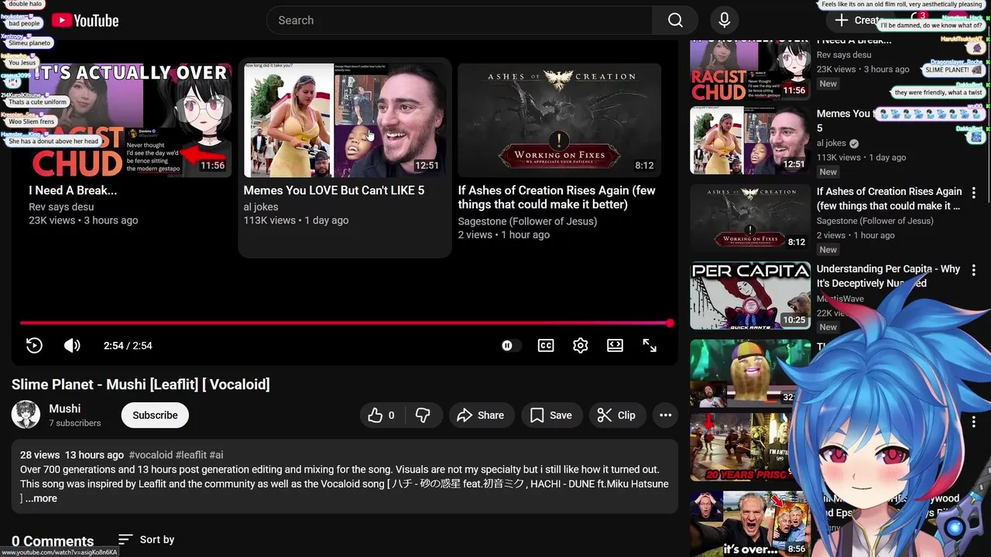Focus the Search input field

point(460,21)
